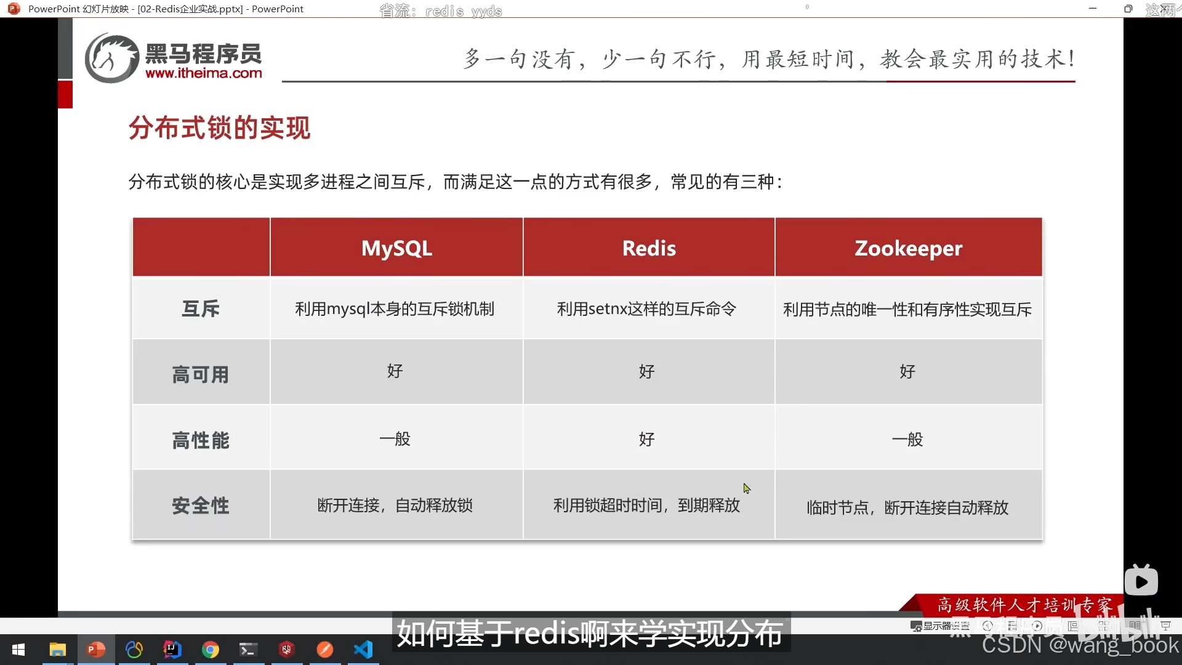This screenshot has width=1182, height=665.
Task: Switch to slide sorter view icon
Action: (1103, 626)
